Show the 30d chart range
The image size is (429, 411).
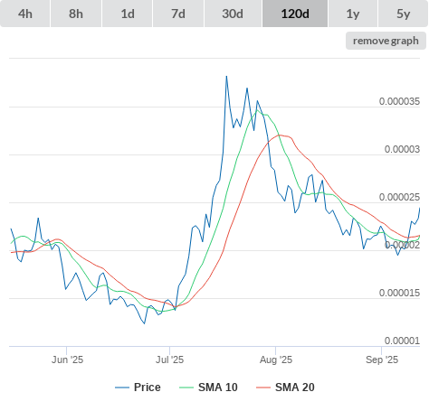(x=233, y=14)
